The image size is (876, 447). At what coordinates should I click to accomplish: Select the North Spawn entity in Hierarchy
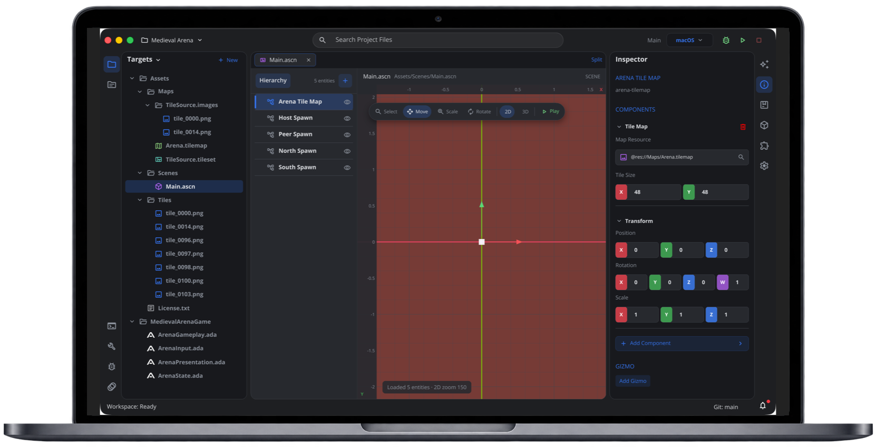click(304, 151)
